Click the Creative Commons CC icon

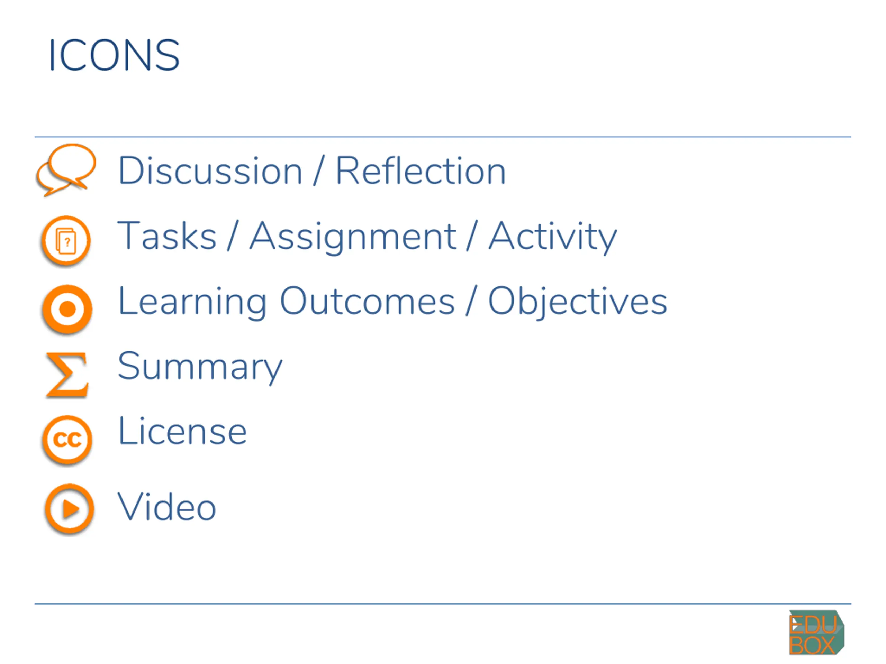pyautogui.click(x=67, y=440)
